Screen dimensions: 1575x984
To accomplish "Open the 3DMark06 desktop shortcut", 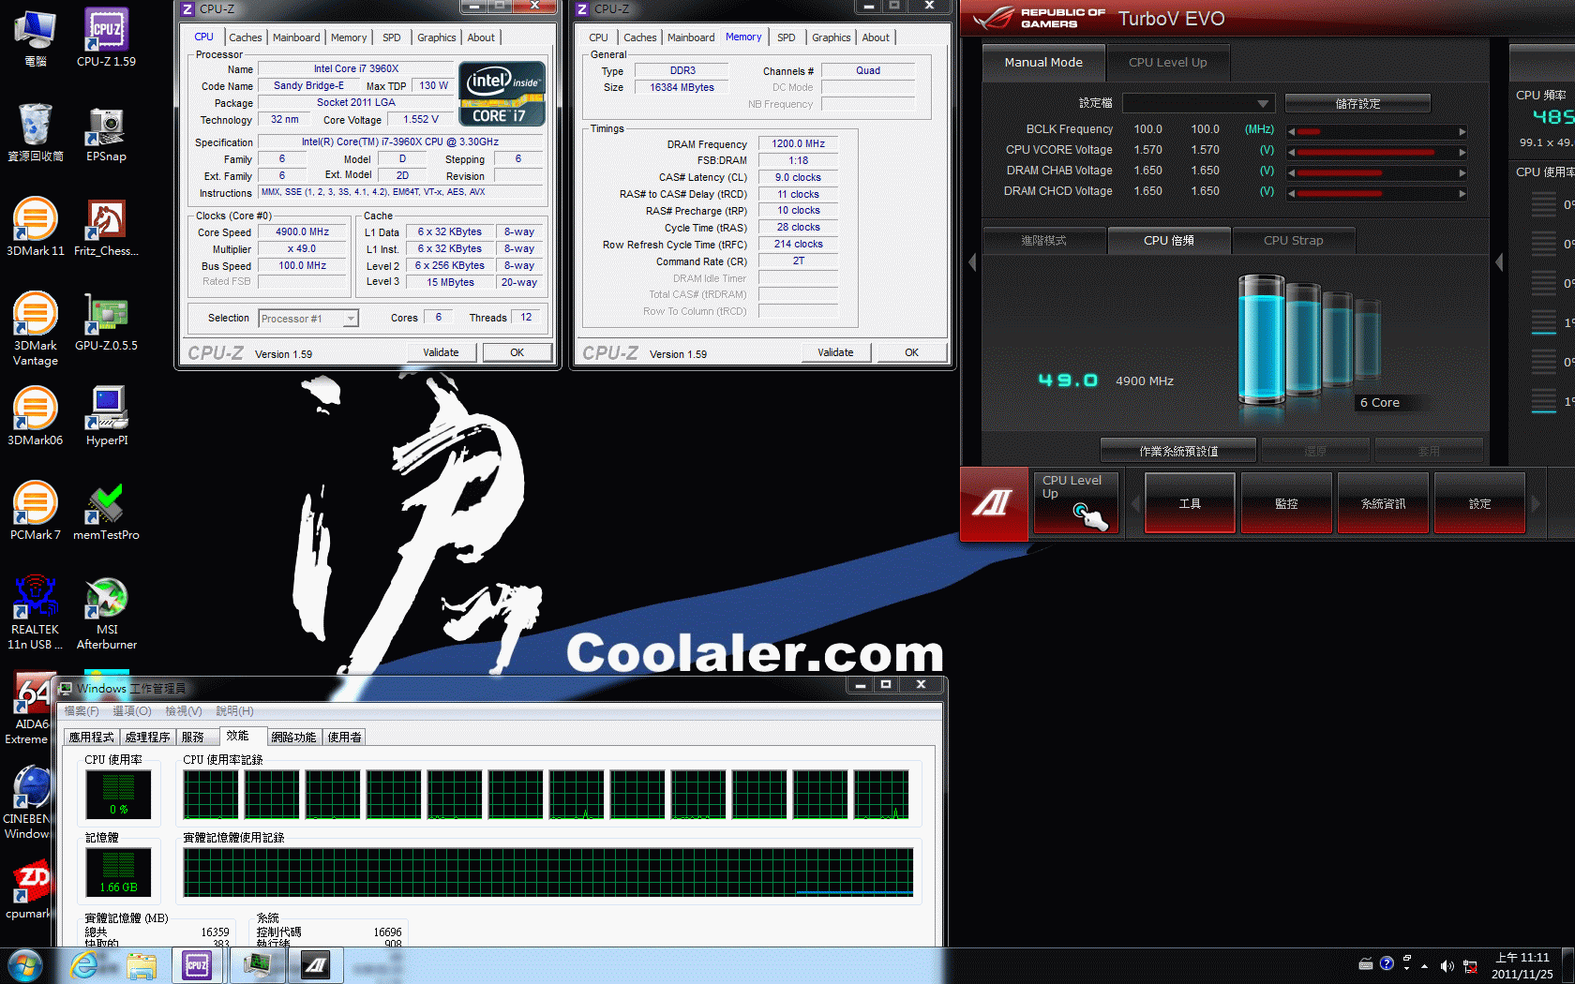I will tap(36, 416).
